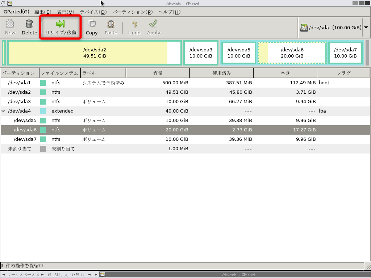Click the gray unallocated color swatch
This screenshot has height=278, width=371.
pyautogui.click(x=43, y=149)
